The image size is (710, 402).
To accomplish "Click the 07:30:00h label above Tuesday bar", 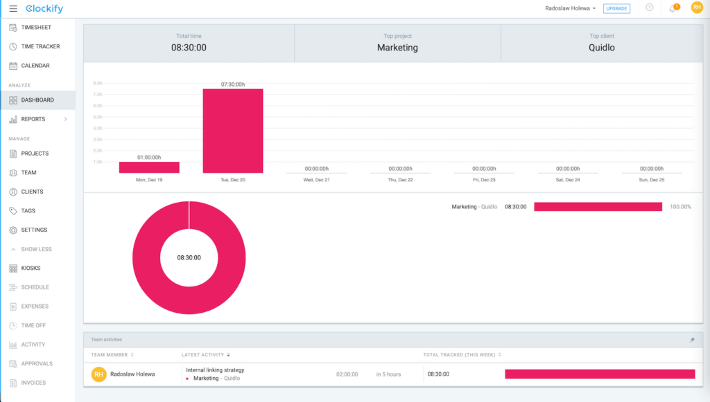I will point(233,84).
